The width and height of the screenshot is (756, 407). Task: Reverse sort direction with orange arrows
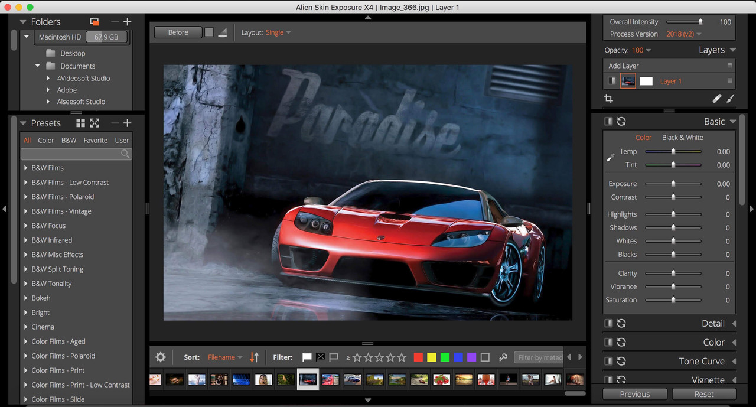point(255,357)
